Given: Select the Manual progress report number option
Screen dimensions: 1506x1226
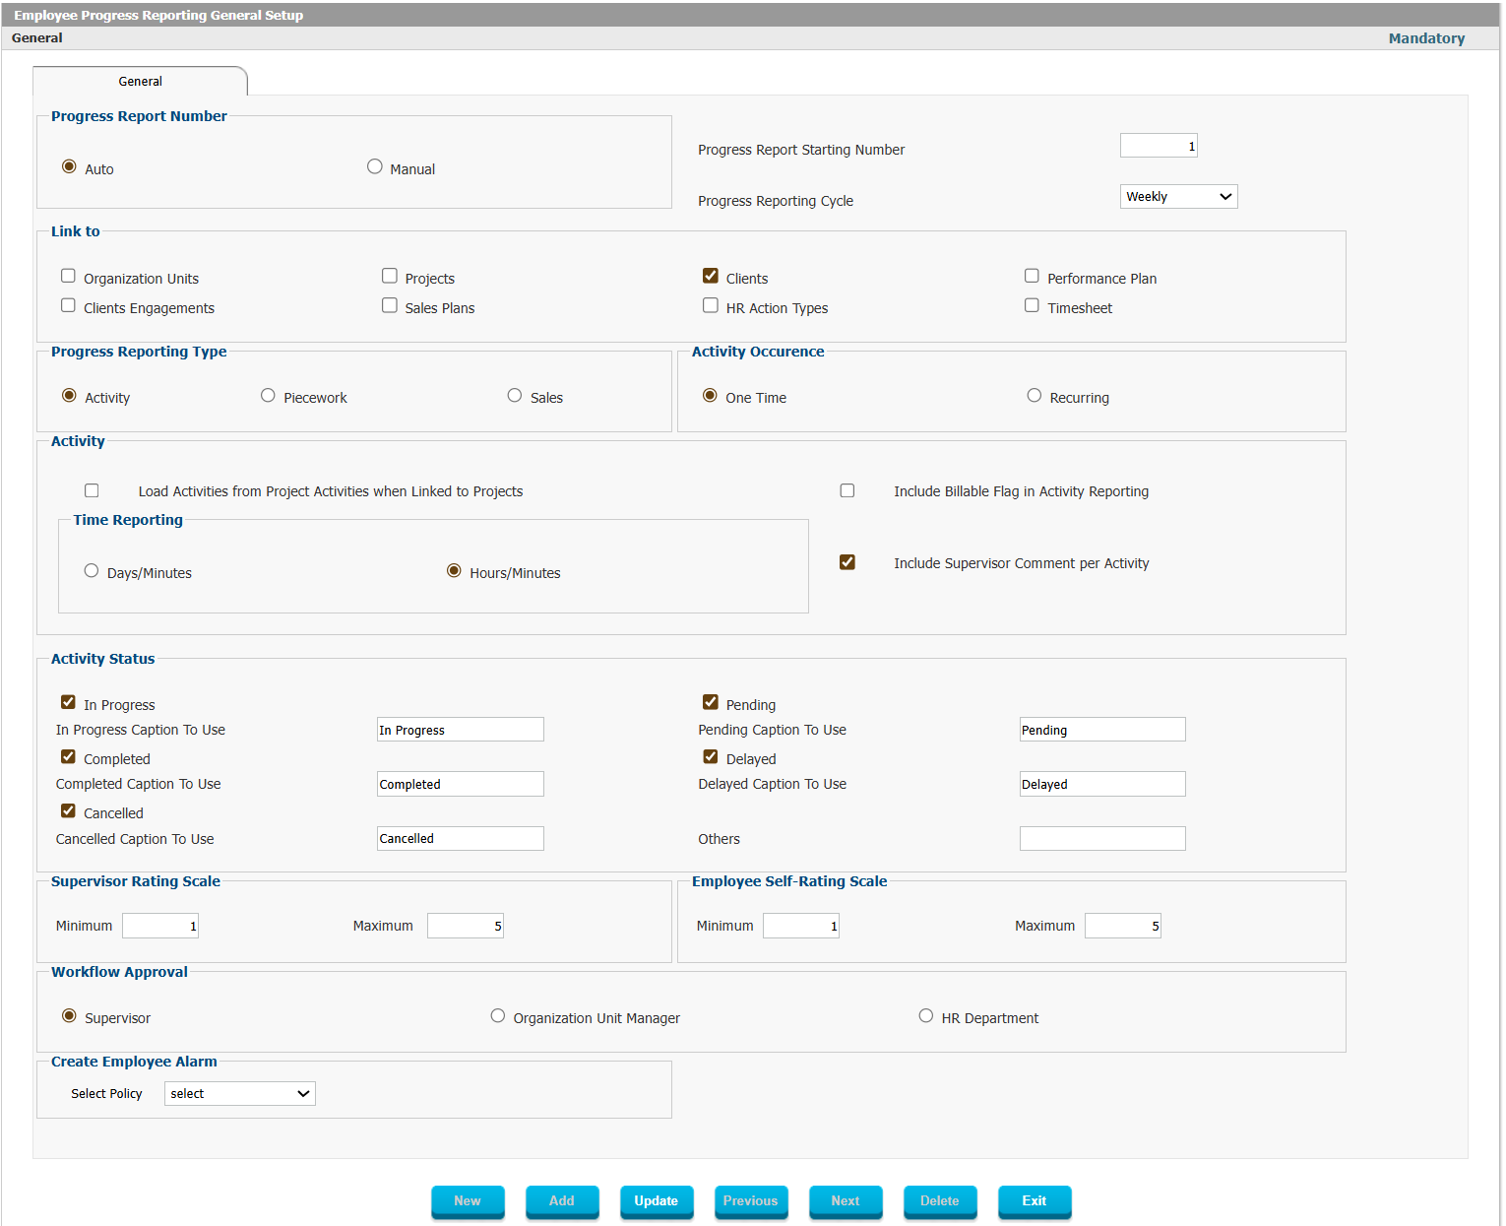Looking at the screenshot, I should click(374, 166).
